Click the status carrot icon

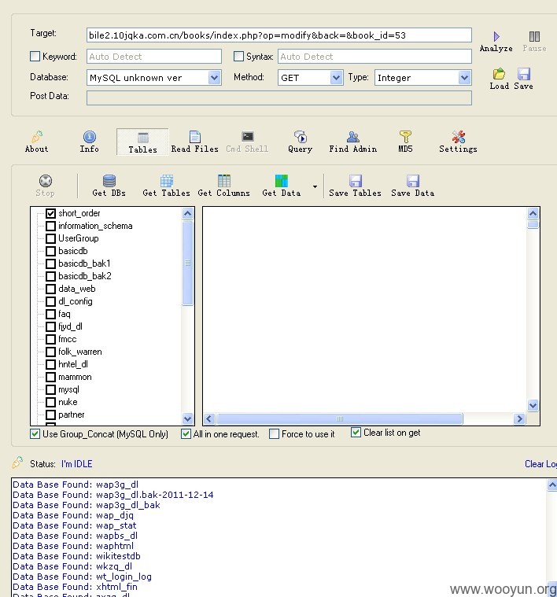click(17, 462)
